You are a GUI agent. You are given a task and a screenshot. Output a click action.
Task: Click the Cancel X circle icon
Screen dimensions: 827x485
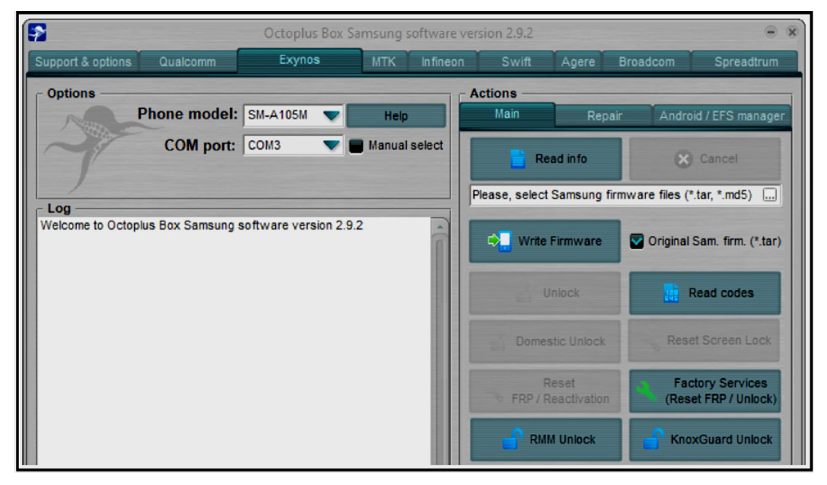pos(683,159)
